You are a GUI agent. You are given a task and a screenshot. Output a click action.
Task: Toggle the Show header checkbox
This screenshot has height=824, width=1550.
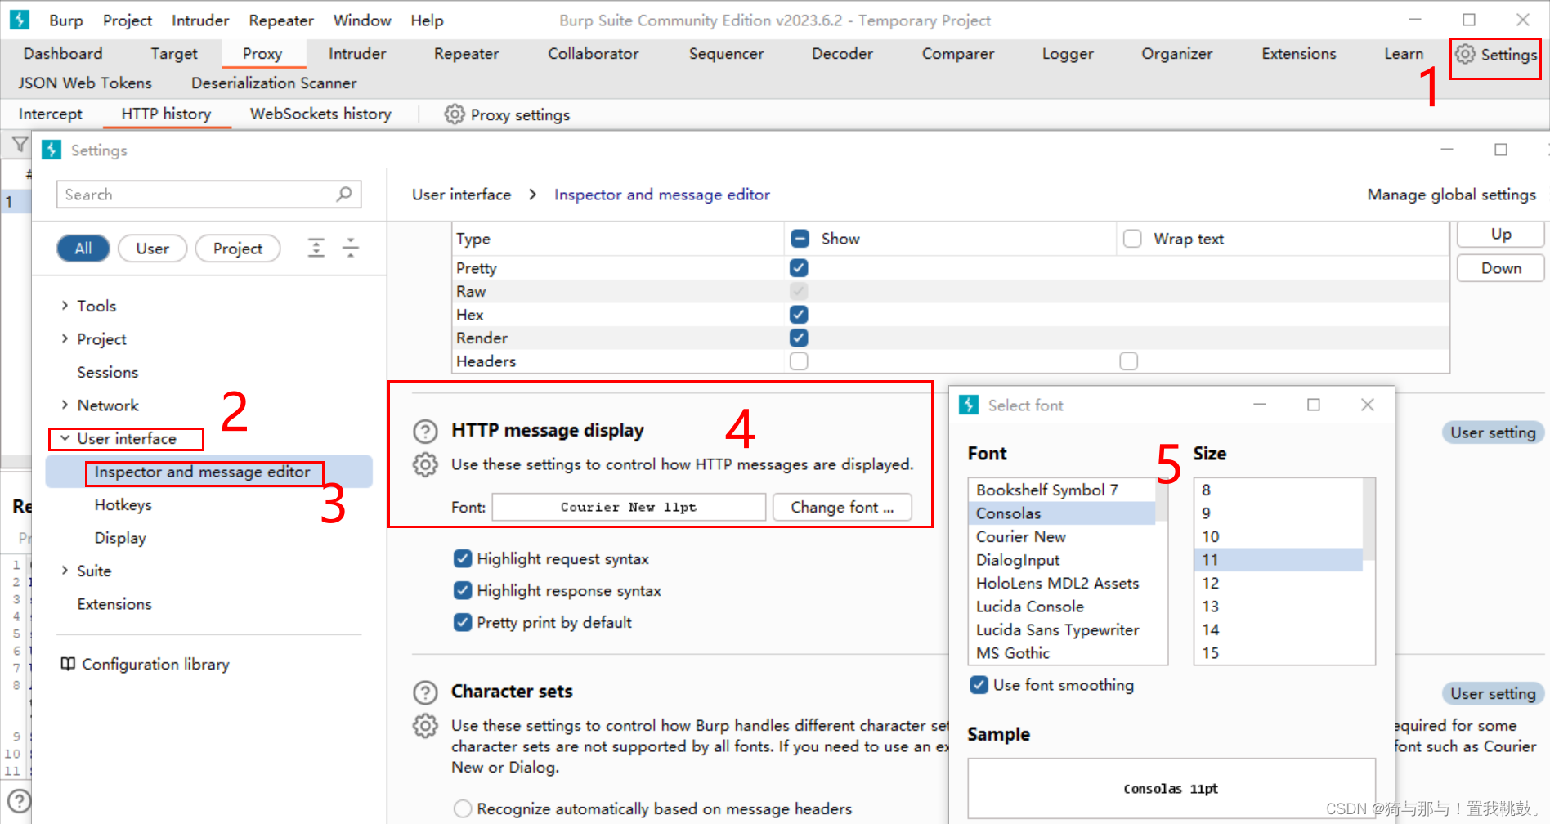coord(800,239)
